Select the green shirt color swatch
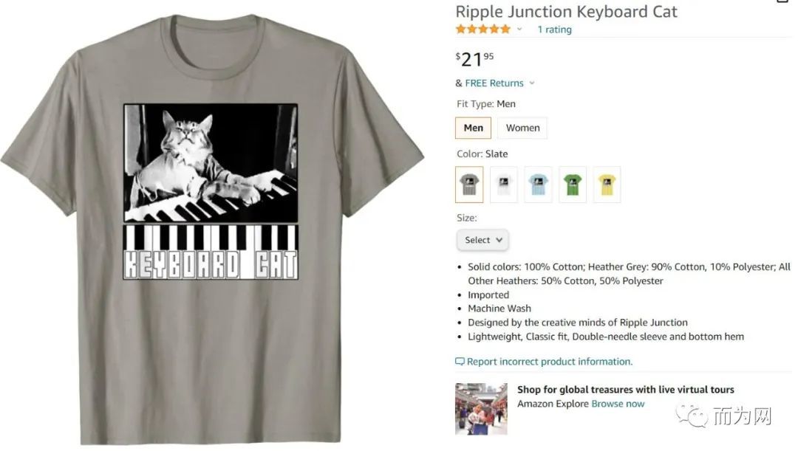Viewport: 798px width, 451px height. (x=573, y=185)
